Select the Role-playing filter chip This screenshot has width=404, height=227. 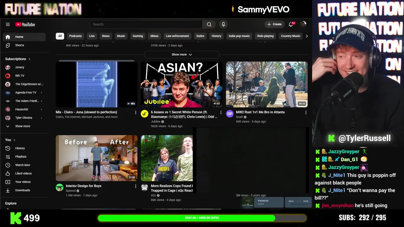click(265, 36)
